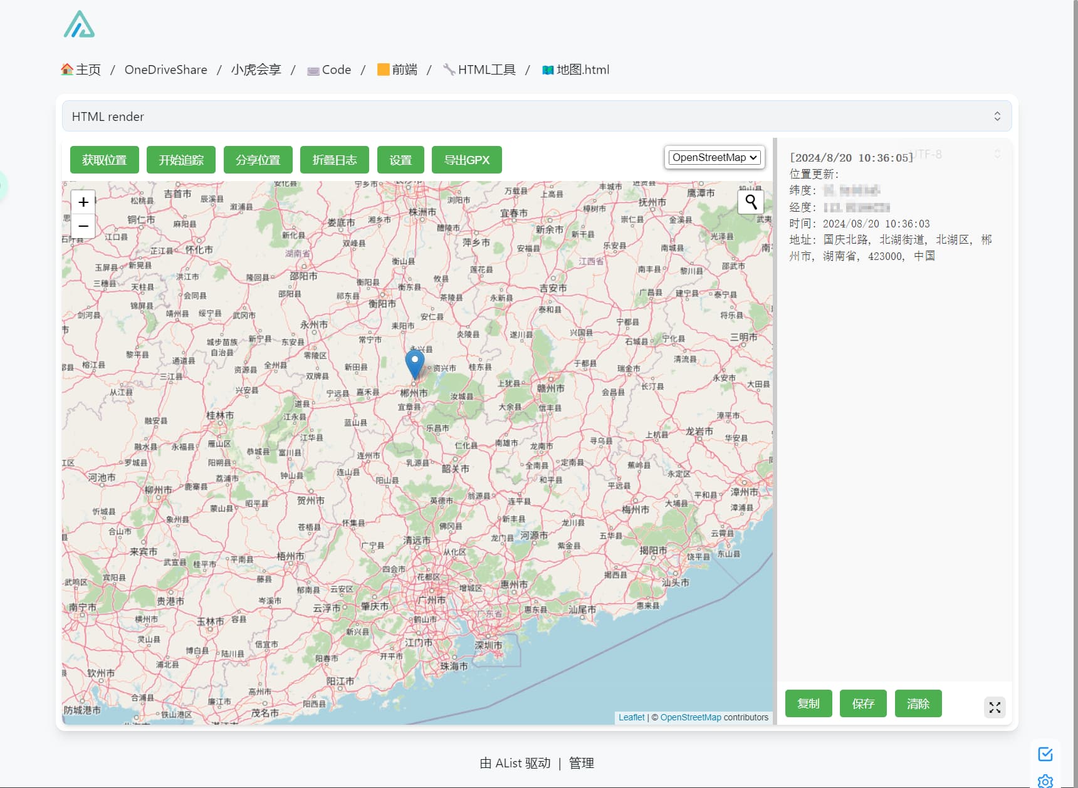
Task: Click the blue location marker pin
Action: (414, 365)
